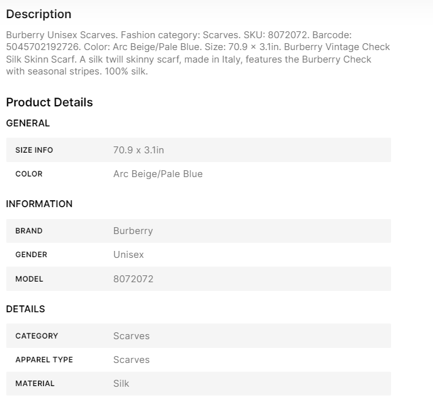433x398 pixels.
Task: Click the SIZE INFO row label
Action: click(34, 150)
